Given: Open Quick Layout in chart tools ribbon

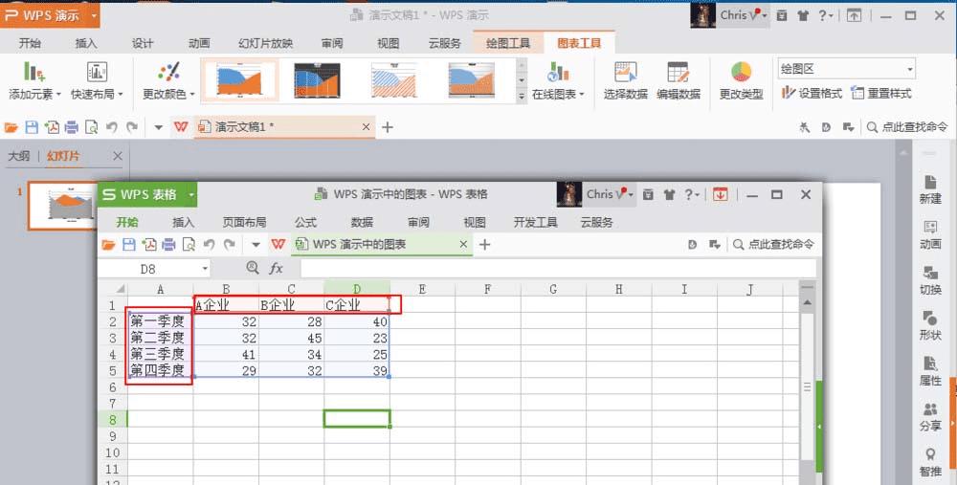Looking at the screenshot, I should click(97, 80).
